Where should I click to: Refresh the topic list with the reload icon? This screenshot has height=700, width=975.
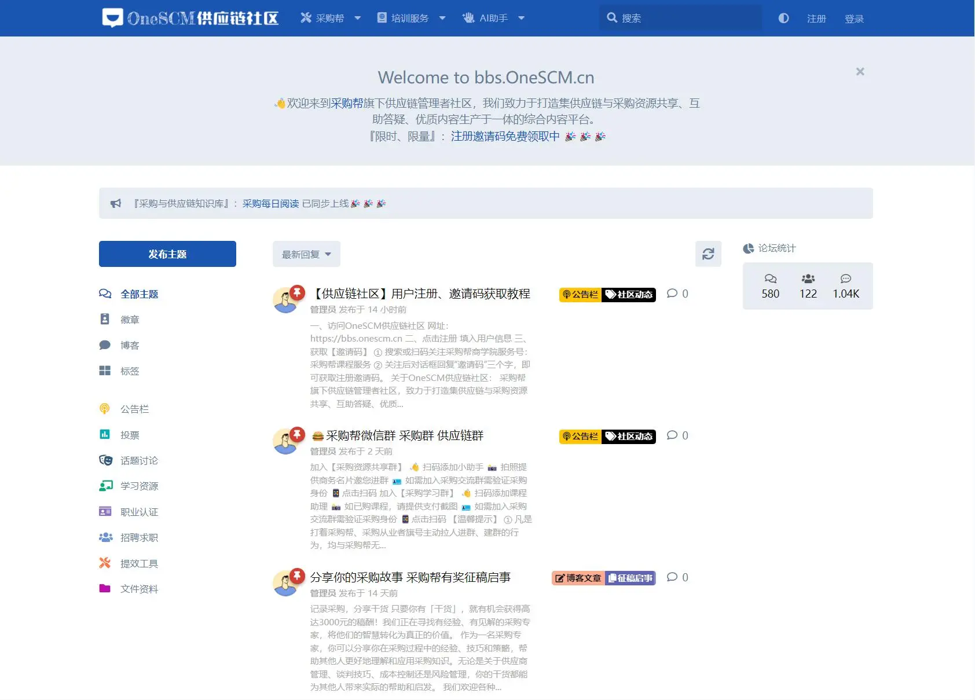709,254
